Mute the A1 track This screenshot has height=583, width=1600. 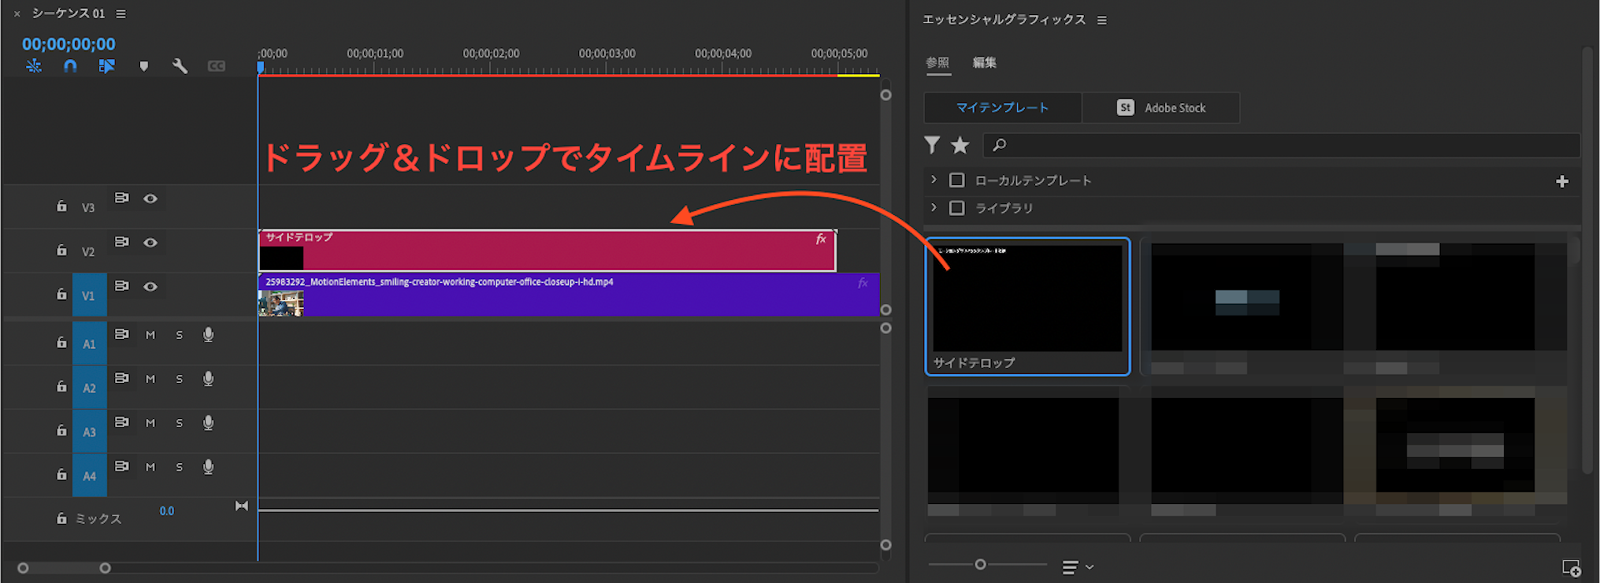pyautogui.click(x=151, y=335)
